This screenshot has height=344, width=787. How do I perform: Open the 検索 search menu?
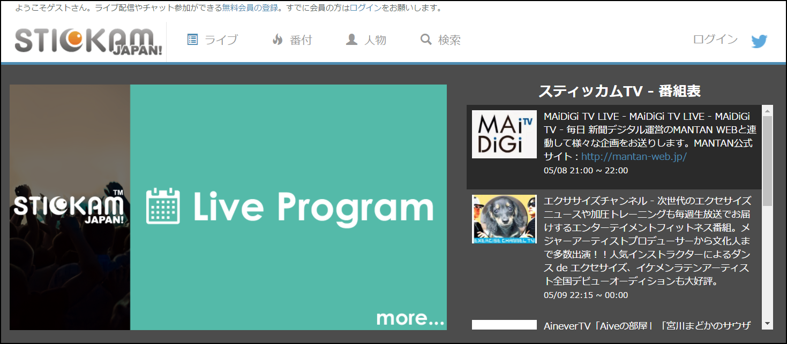(449, 40)
